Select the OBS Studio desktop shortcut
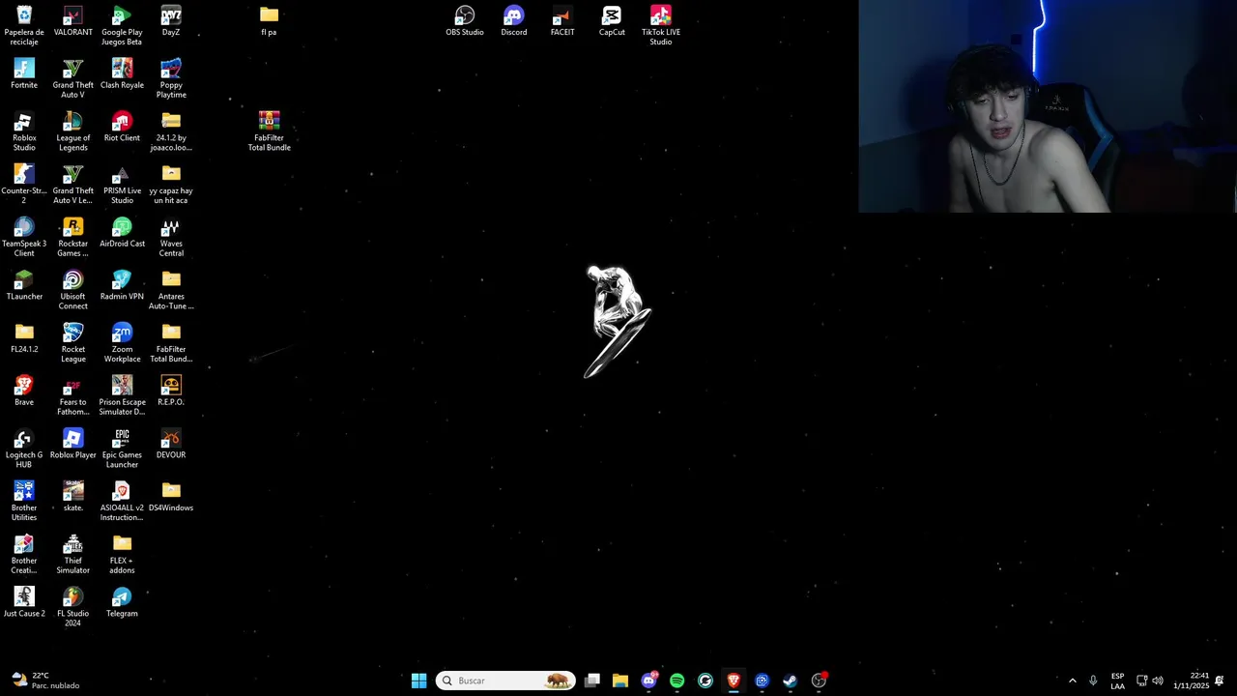 pos(465,20)
